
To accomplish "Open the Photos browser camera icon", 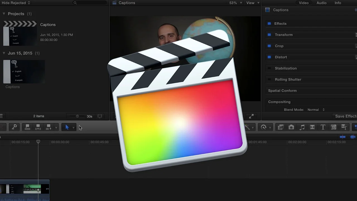I will [x=291, y=127].
